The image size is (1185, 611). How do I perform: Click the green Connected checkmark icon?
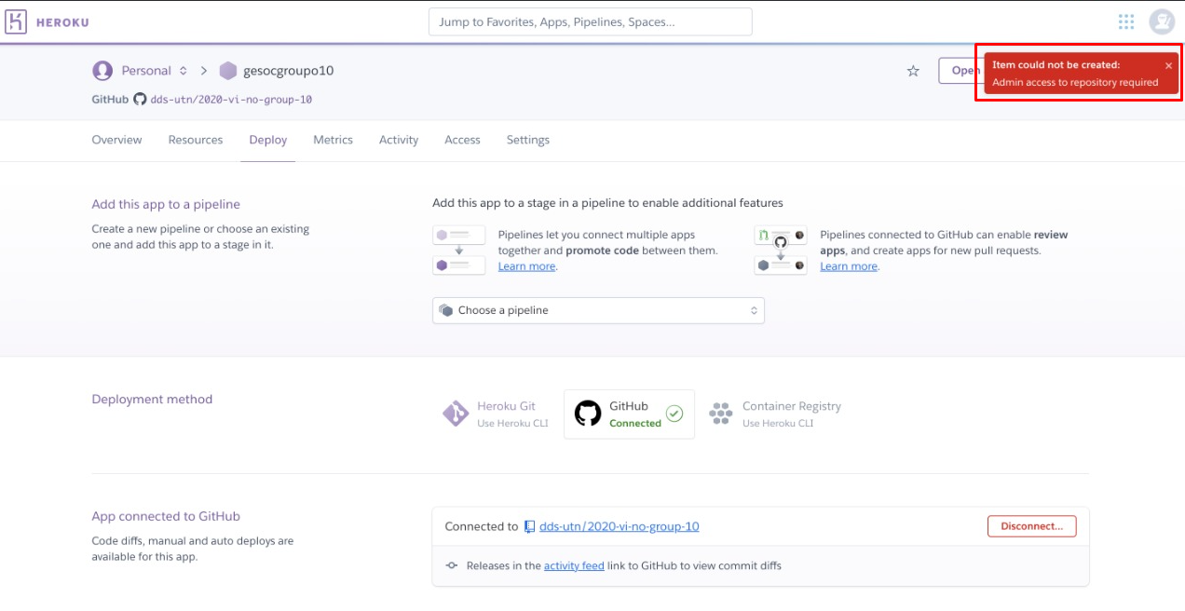pyautogui.click(x=675, y=413)
